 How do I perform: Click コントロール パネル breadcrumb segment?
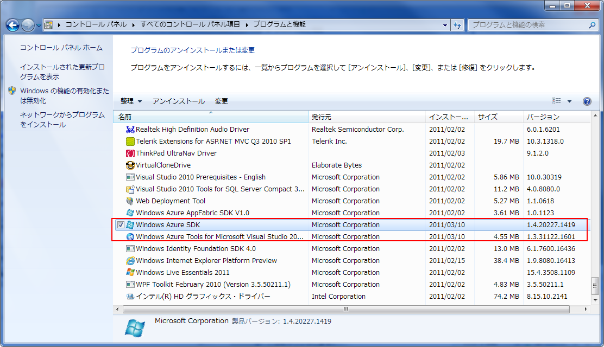96,24
